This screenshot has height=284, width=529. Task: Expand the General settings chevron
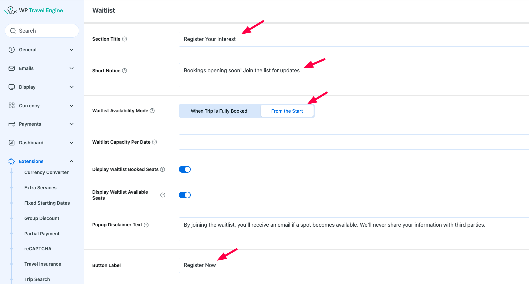[72, 50]
